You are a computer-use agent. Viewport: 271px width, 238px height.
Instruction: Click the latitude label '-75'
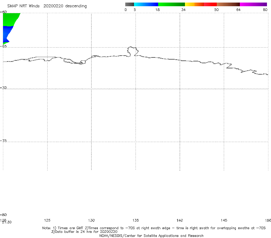[x=3, y=141]
